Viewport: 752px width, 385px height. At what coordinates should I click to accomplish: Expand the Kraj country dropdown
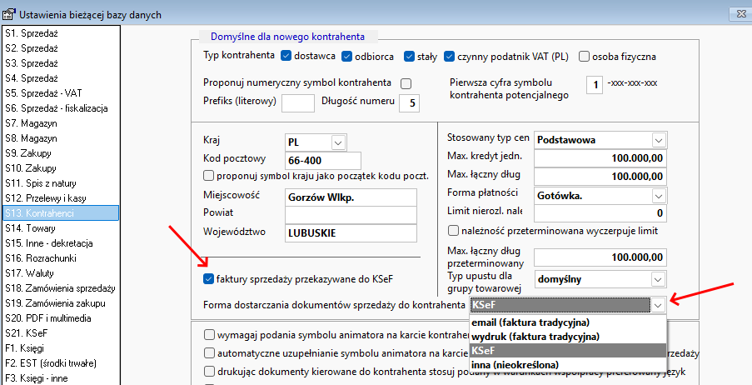click(337, 141)
